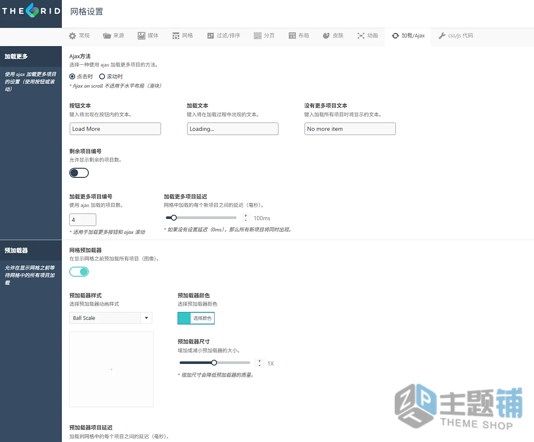
Task: Click the 选择颜色 button
Action: pyautogui.click(x=202, y=318)
